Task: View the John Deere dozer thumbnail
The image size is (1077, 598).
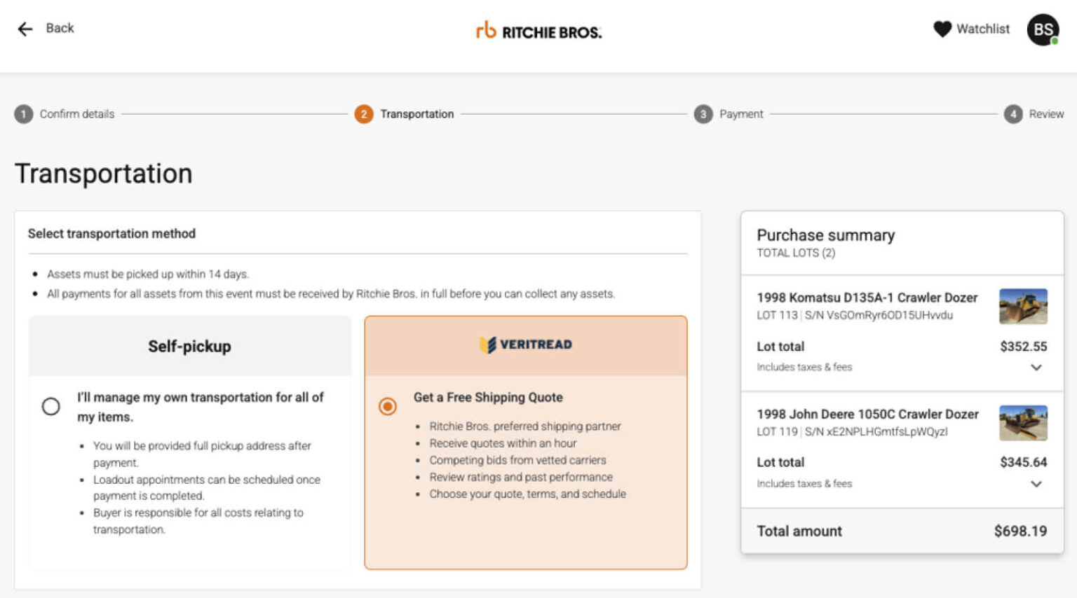Action: [1023, 423]
